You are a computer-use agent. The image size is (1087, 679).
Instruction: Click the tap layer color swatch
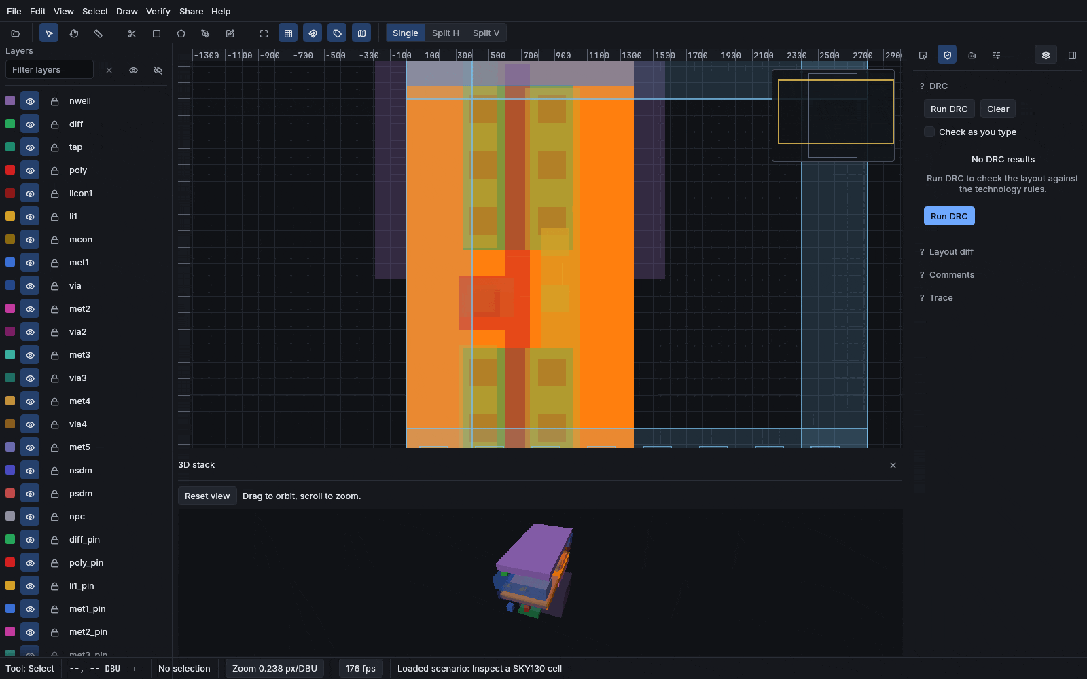pos(10,147)
